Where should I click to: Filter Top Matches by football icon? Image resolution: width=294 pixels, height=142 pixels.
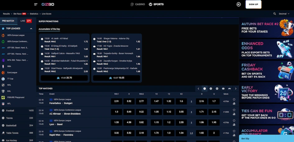pos(205,89)
